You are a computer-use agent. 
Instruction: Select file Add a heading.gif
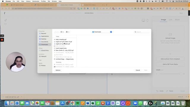point(61,40)
